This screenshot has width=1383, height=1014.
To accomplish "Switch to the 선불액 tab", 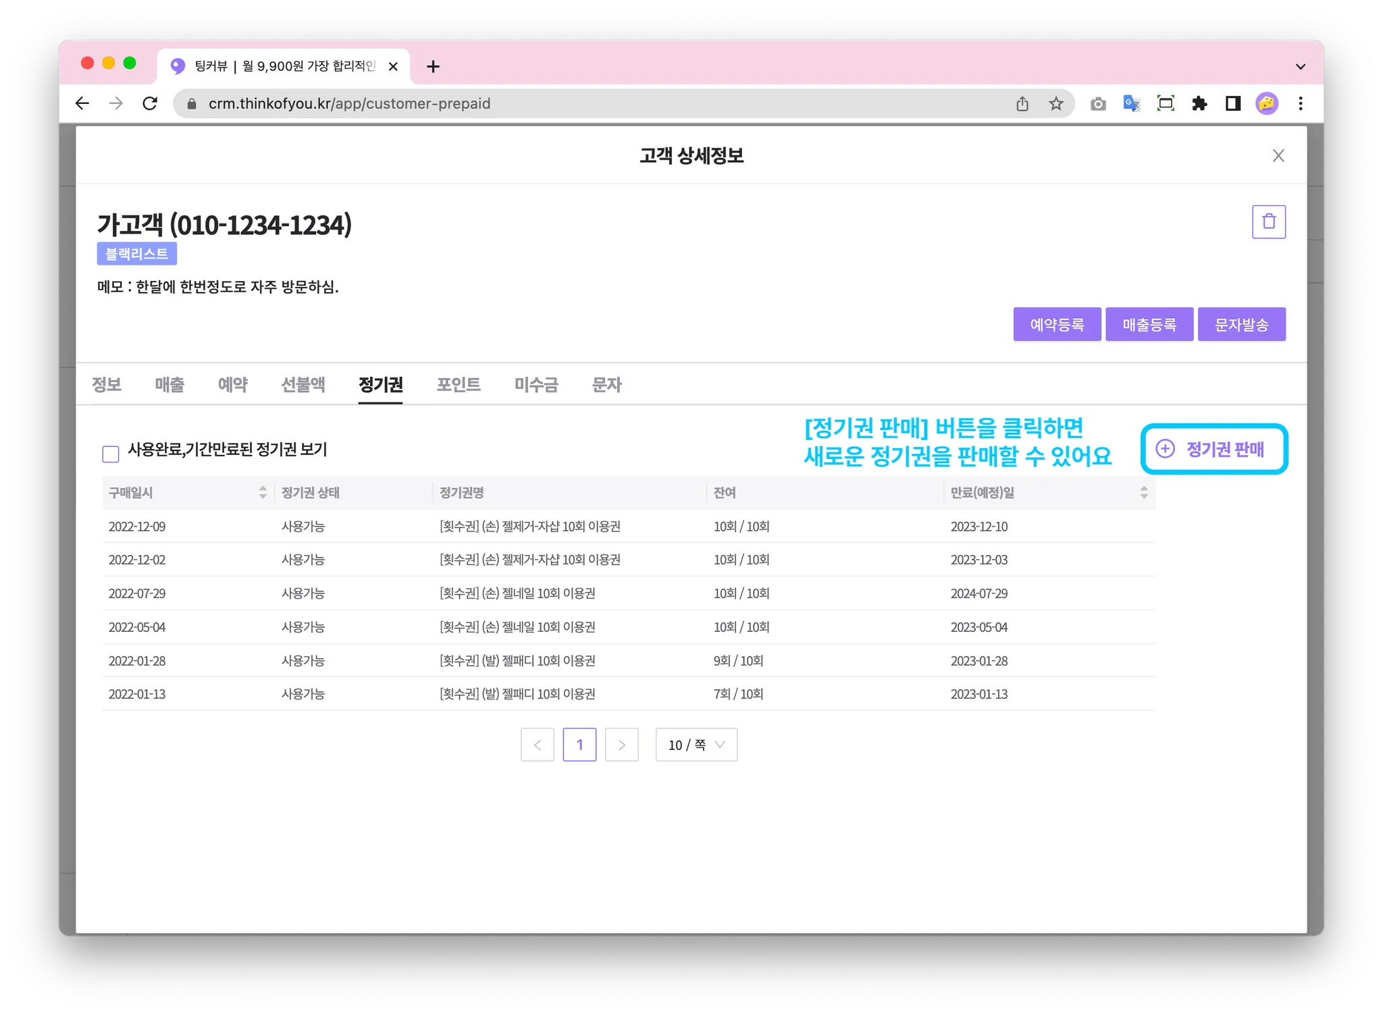I will tap(303, 385).
